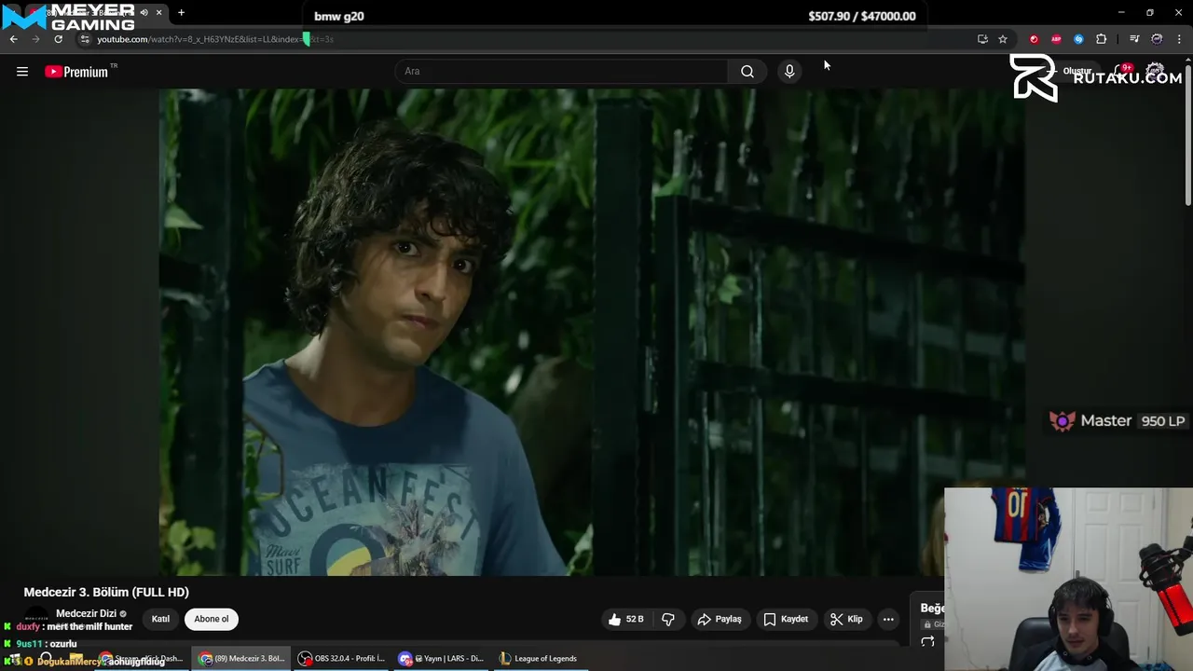Click the video player showing Medcezir episode

[x=592, y=332]
